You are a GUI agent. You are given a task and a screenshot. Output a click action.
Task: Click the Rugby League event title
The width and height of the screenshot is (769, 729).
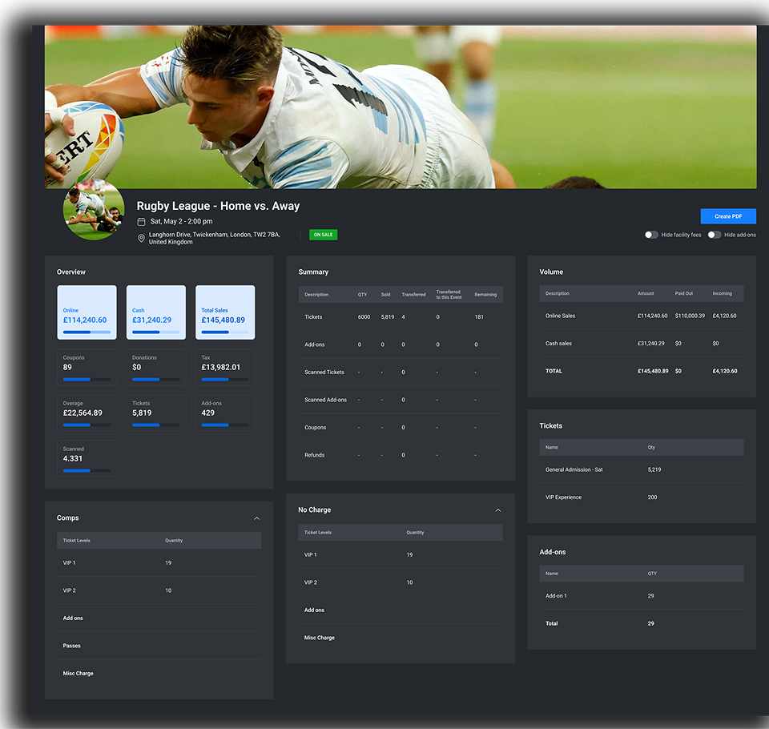(218, 206)
